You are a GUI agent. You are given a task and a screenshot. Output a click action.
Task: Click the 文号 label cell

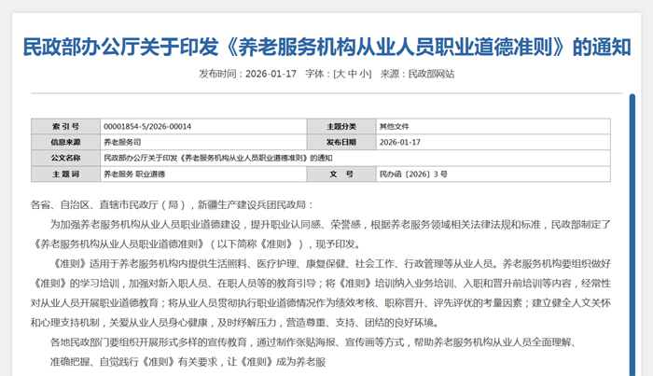341,174
